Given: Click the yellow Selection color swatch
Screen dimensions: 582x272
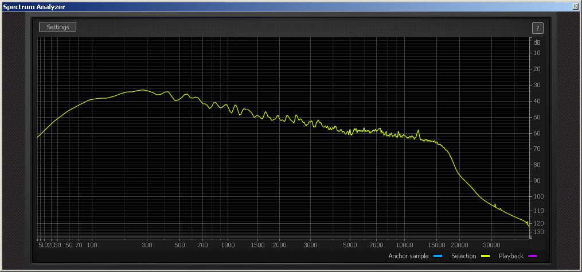Looking at the screenshot, I should pyautogui.click(x=486, y=256).
